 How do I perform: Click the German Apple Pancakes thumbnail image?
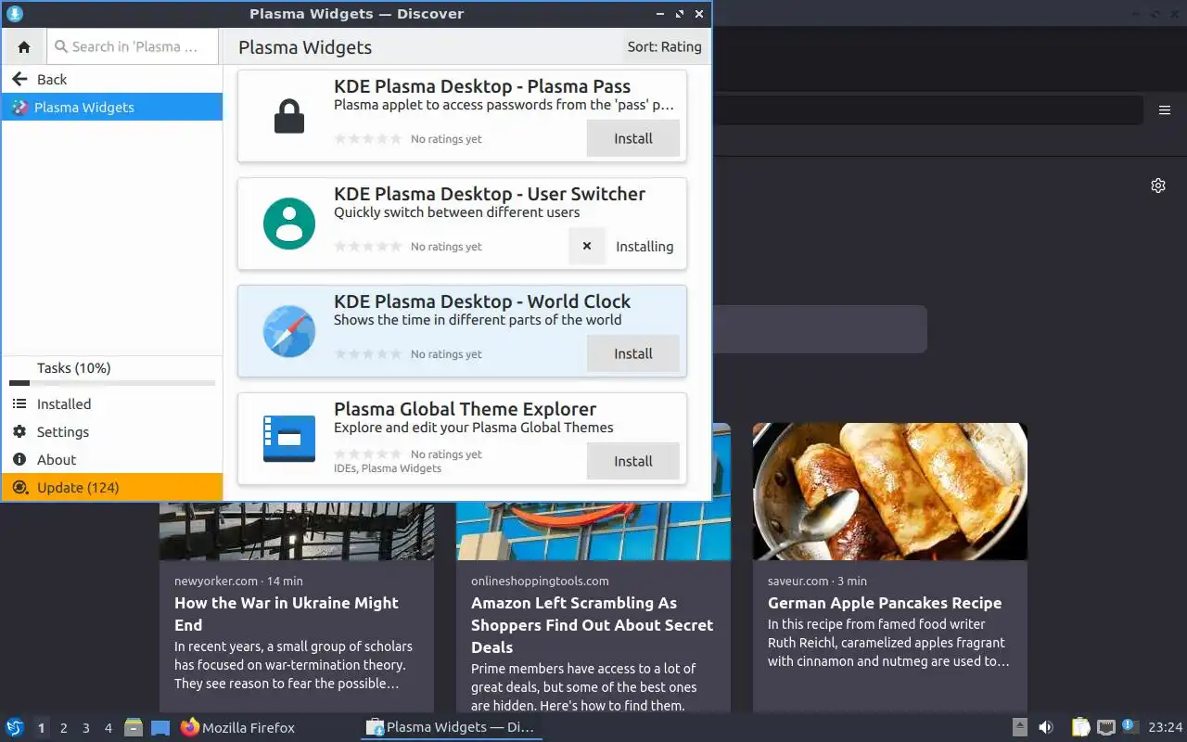[x=890, y=492]
